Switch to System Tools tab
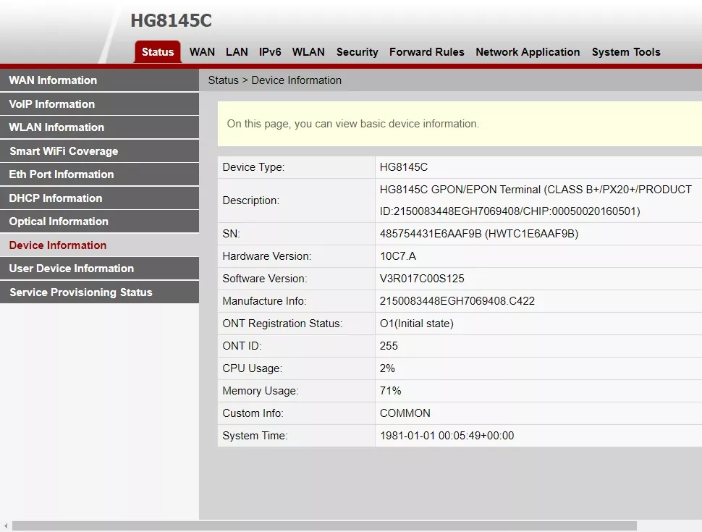 (625, 52)
